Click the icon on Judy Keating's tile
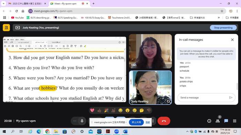 (x=168, y=101)
